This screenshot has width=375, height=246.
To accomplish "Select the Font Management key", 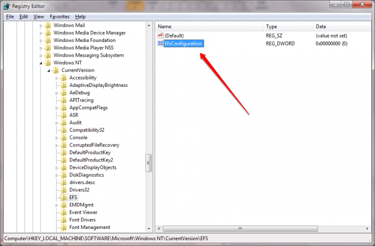I will (90, 227).
